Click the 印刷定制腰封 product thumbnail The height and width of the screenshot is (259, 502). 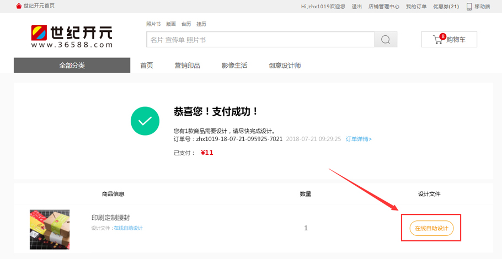tap(50, 229)
